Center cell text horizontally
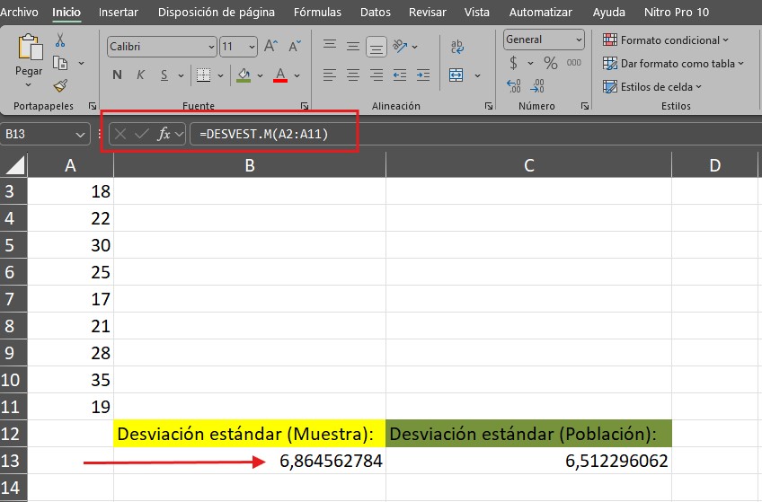The height and width of the screenshot is (502, 762). point(353,75)
